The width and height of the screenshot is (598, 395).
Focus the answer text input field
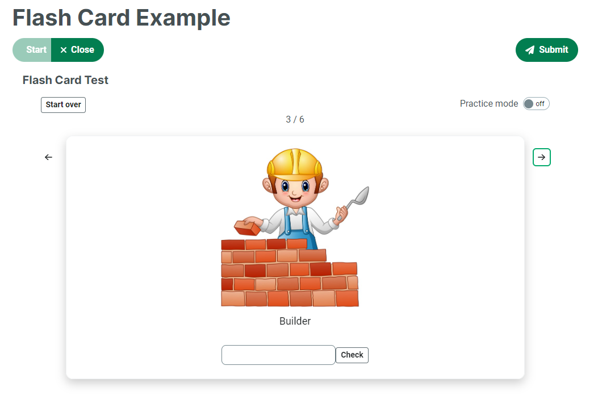[x=278, y=355]
